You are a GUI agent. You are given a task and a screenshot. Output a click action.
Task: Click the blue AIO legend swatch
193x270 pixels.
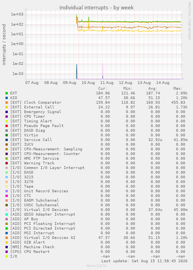[x=7, y=98]
